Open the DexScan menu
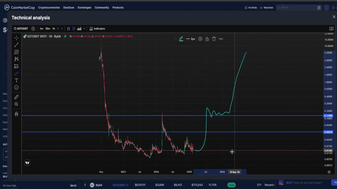This screenshot has width=337, height=189. click(69, 7)
